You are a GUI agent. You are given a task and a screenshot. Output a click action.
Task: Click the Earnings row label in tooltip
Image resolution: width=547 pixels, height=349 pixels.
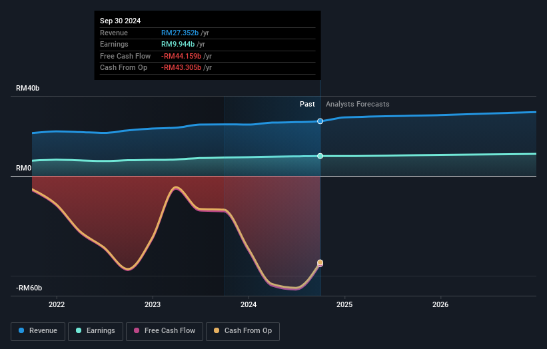[114, 44]
